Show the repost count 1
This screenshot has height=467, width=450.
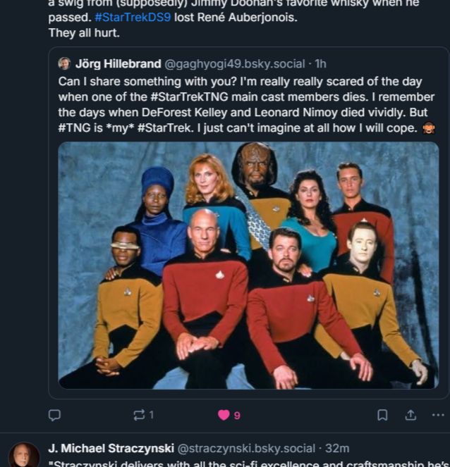click(x=151, y=415)
